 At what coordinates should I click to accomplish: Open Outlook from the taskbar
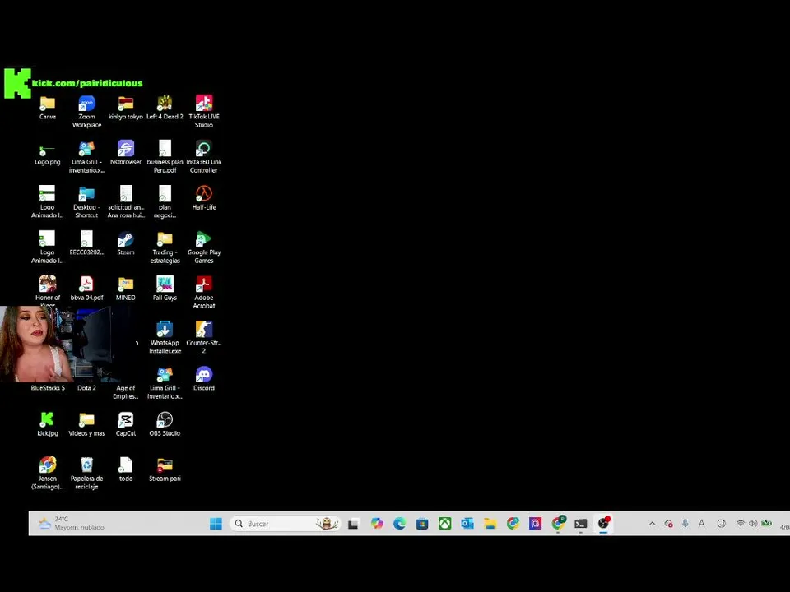(x=467, y=524)
